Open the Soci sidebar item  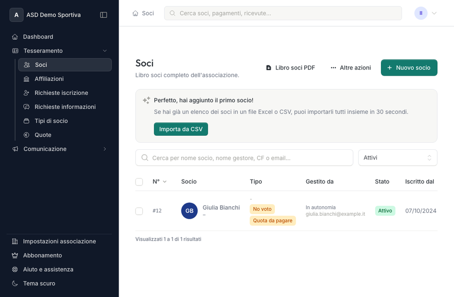(65, 65)
